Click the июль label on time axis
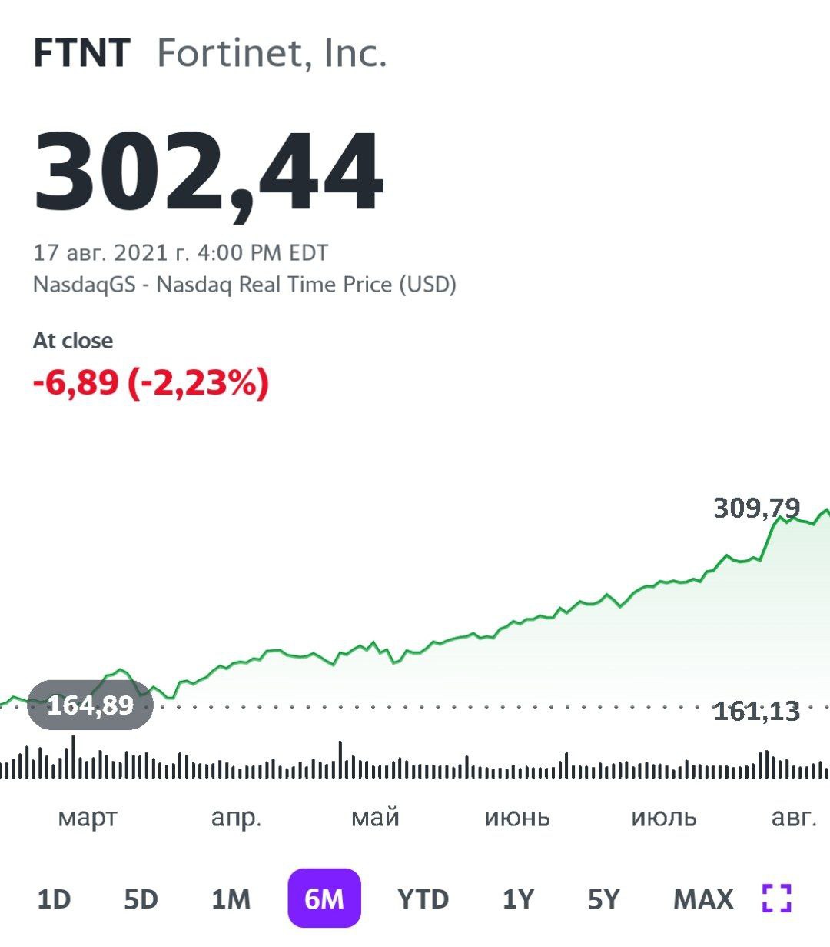Viewport: 830px width, 947px height. pyautogui.click(x=663, y=817)
